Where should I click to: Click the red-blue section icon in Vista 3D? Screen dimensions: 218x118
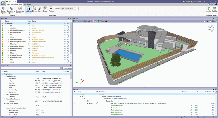click(x=95, y=21)
